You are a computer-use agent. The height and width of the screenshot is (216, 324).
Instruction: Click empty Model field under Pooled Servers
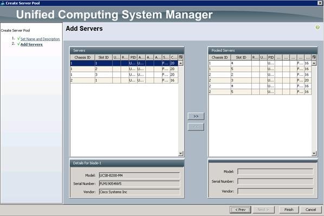coord(275,172)
